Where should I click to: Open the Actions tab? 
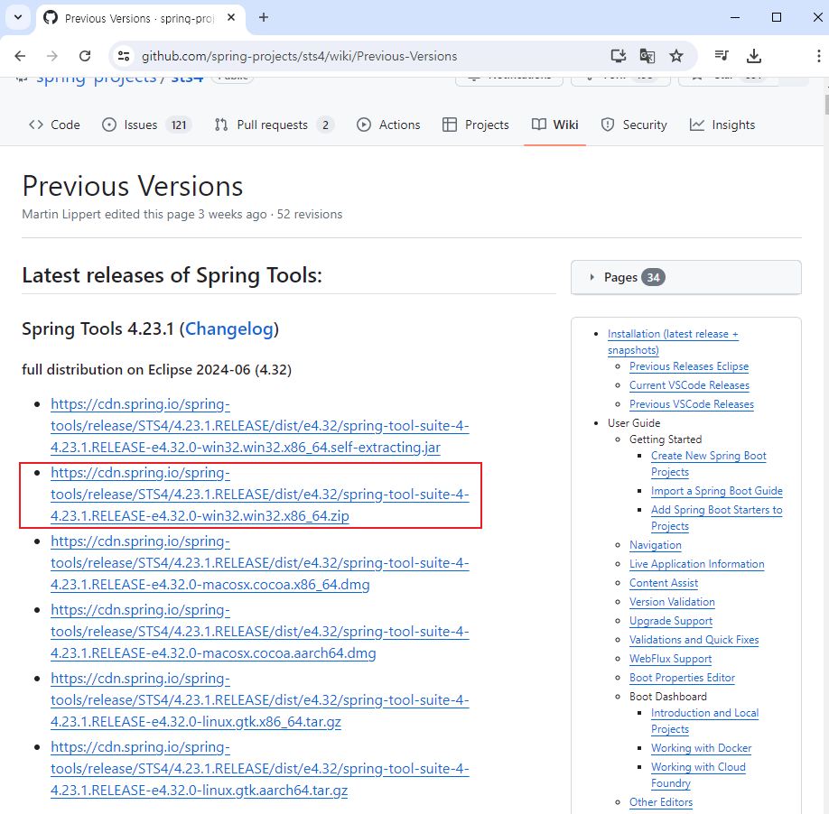point(388,125)
